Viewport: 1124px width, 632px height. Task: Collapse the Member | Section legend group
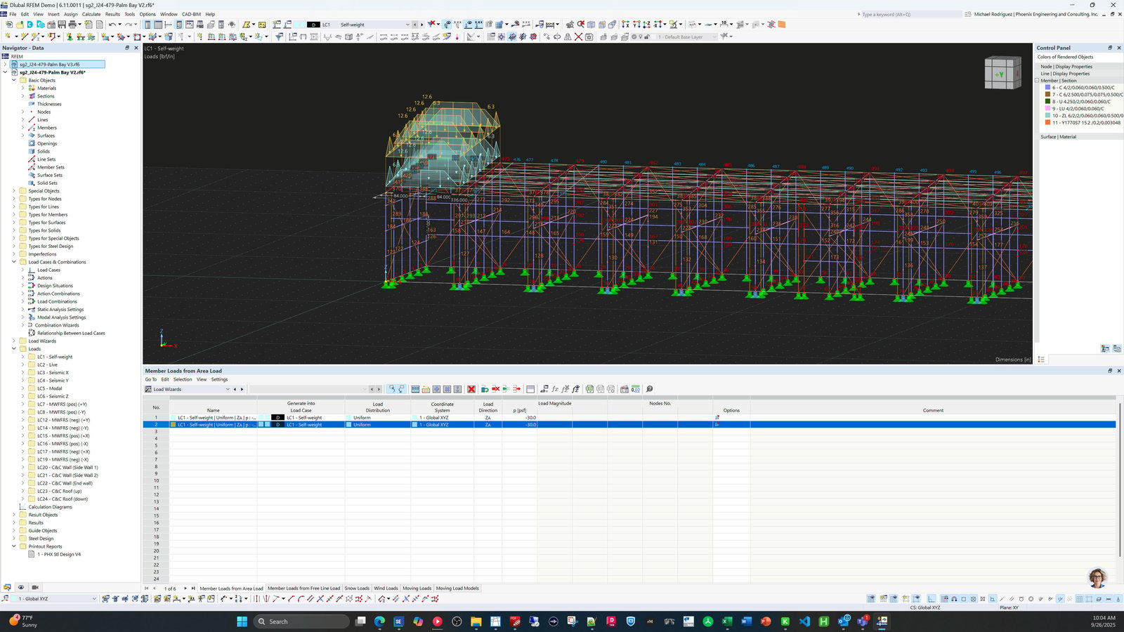1037,81
